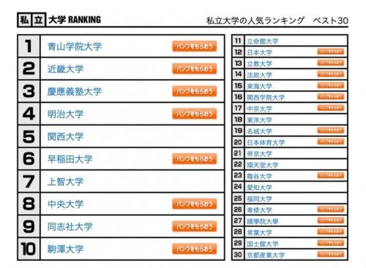Image resolution: width=366 pixels, height=268 pixels.
Task: Click the small pamphlet button for 日本大学
Action: (330, 52)
